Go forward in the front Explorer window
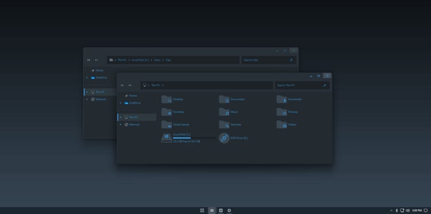The height and width of the screenshot is (214, 431). click(130, 85)
